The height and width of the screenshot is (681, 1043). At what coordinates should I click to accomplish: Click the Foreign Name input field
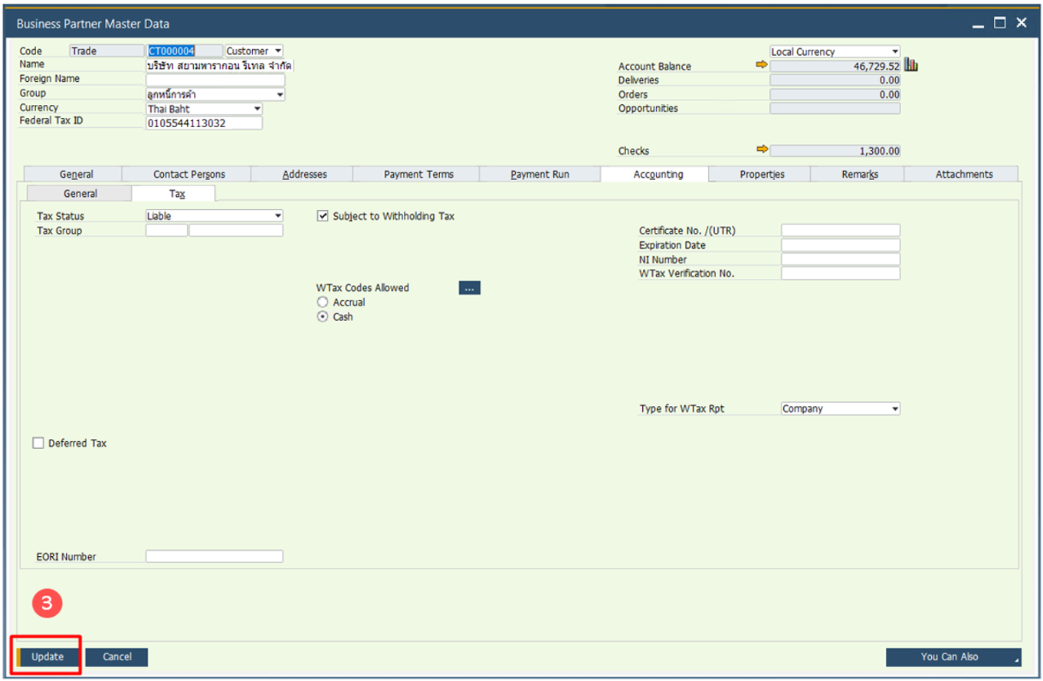pos(215,80)
